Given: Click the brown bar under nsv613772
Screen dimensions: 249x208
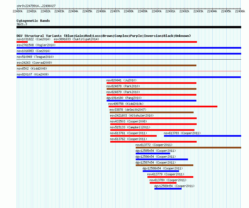Looking at the screenshot, I should [x=188, y=148].
